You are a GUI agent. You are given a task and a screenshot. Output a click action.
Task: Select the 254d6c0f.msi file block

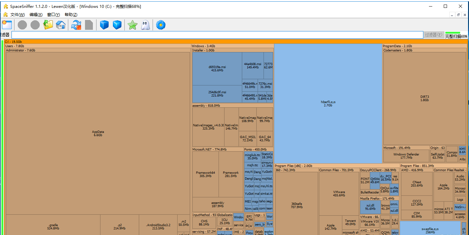[217, 94]
